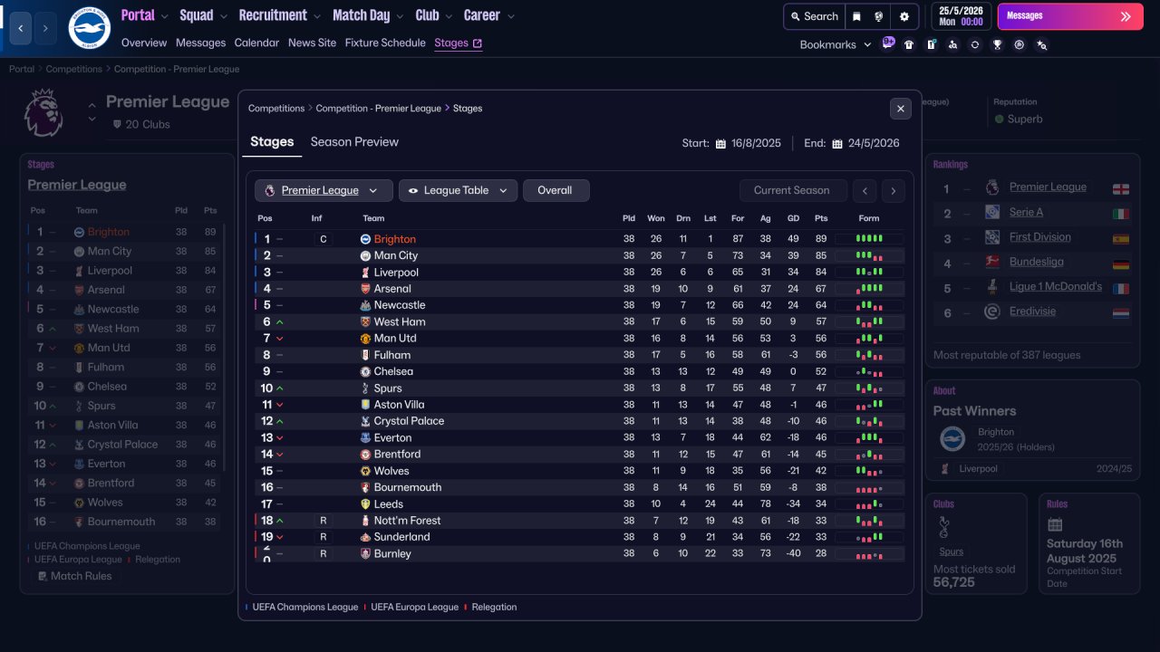Click the star with magnifier bookmark icon
Screen dimensions: 1160x652
tap(1041, 44)
